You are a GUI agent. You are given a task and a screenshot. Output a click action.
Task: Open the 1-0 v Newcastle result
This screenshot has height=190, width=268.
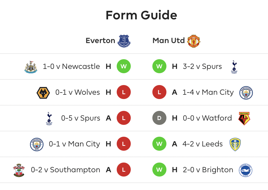71,66
